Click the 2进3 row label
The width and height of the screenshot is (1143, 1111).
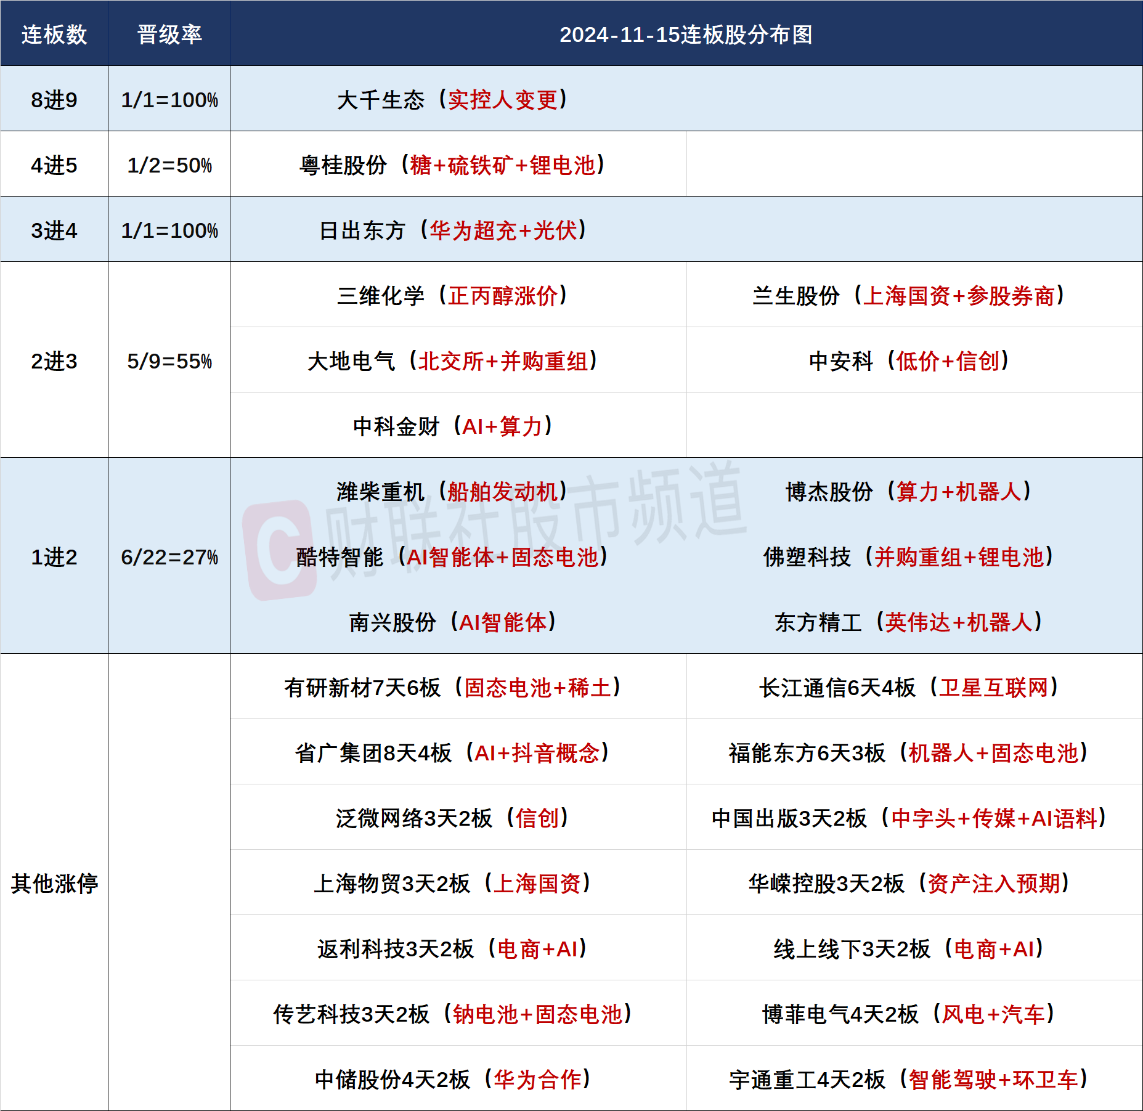(54, 361)
